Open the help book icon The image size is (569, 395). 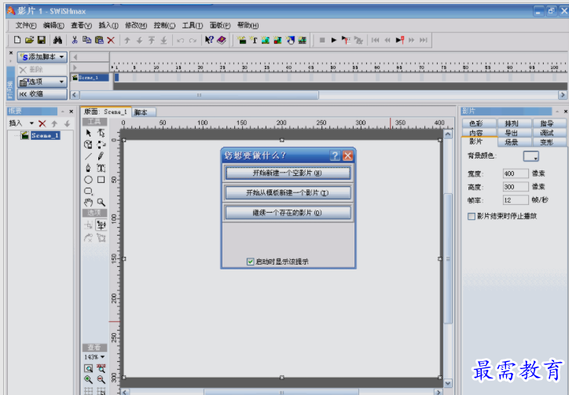coord(222,40)
